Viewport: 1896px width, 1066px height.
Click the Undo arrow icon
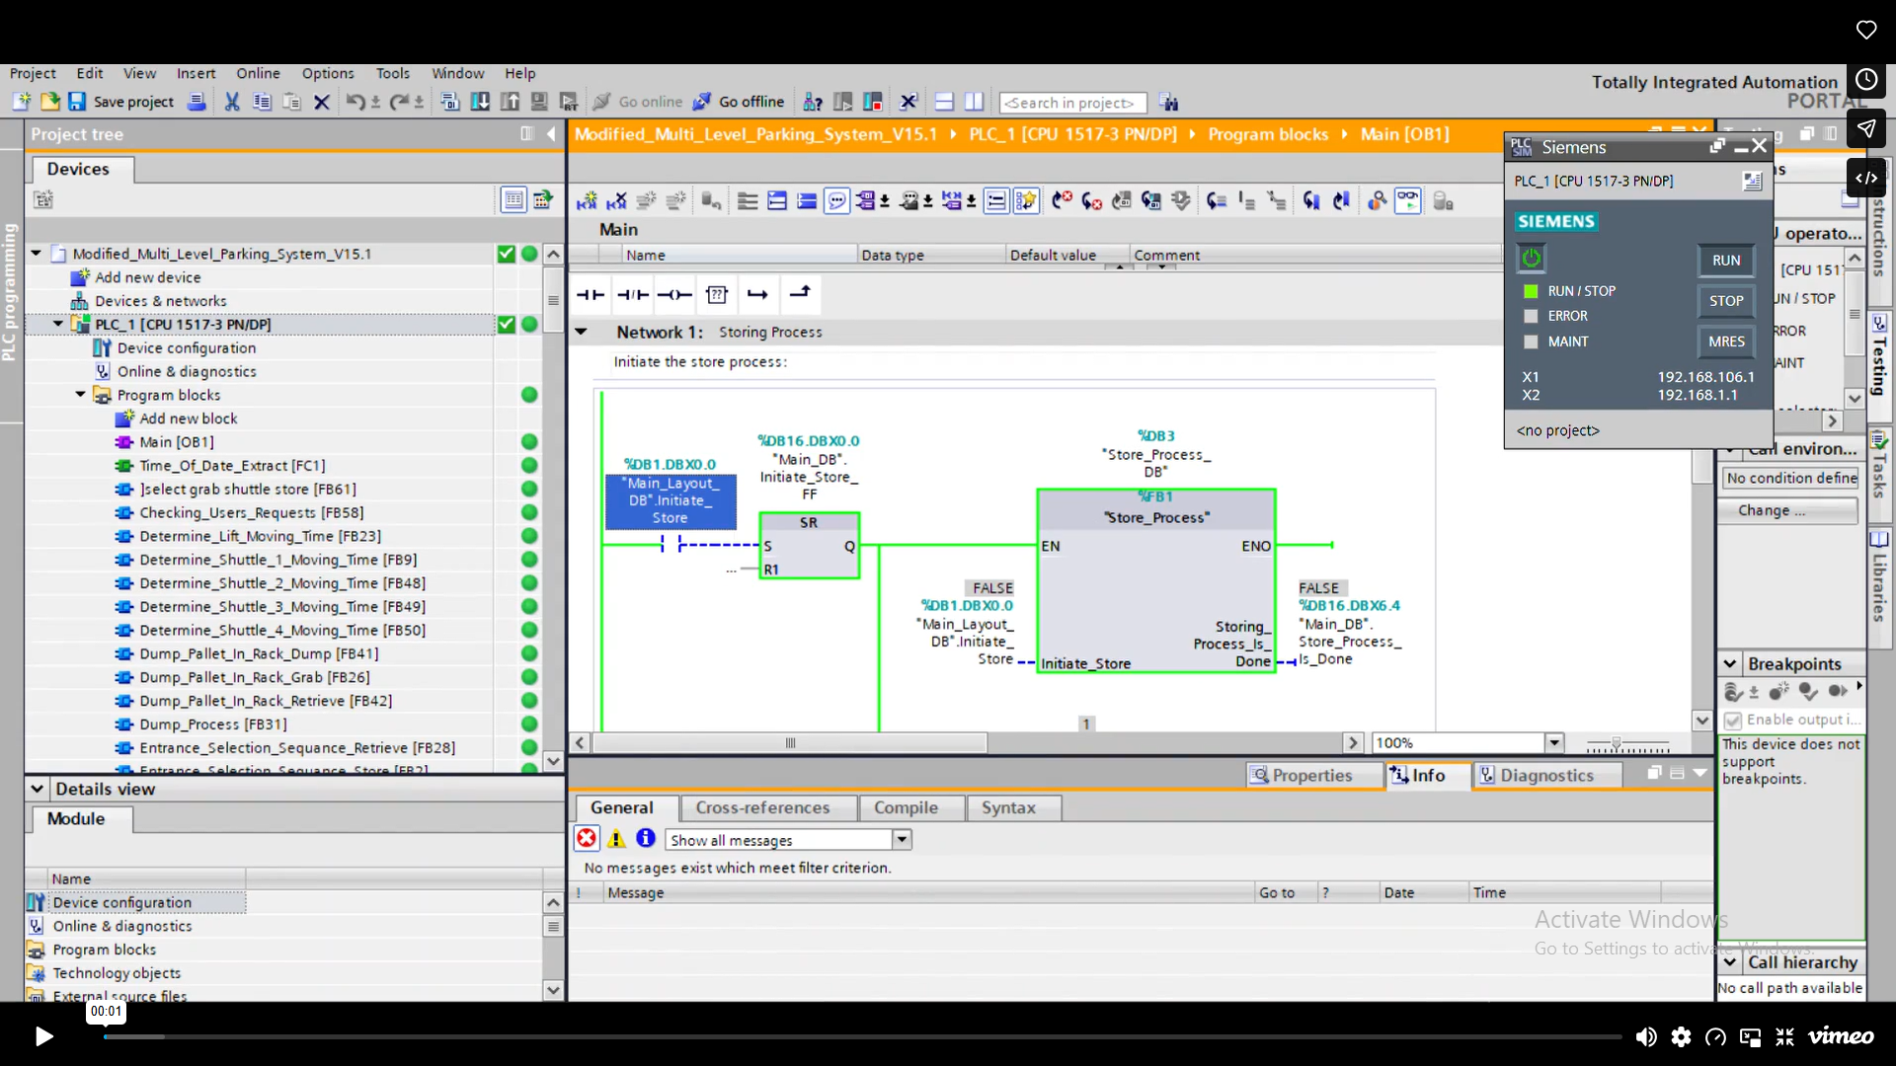pyautogui.click(x=355, y=102)
